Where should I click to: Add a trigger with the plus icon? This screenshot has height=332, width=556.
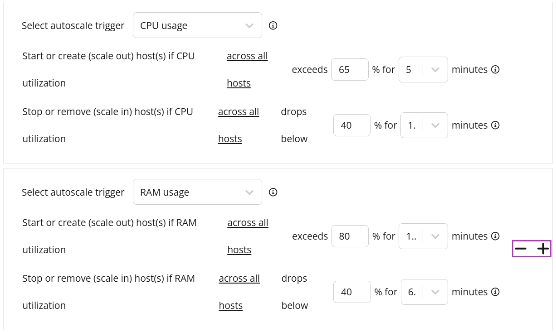543,248
